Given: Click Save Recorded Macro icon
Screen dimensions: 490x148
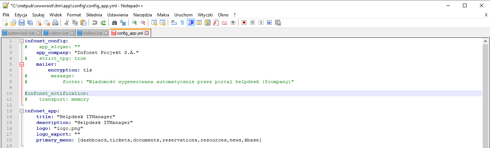Looking at the screenshot, I should coord(278,23).
